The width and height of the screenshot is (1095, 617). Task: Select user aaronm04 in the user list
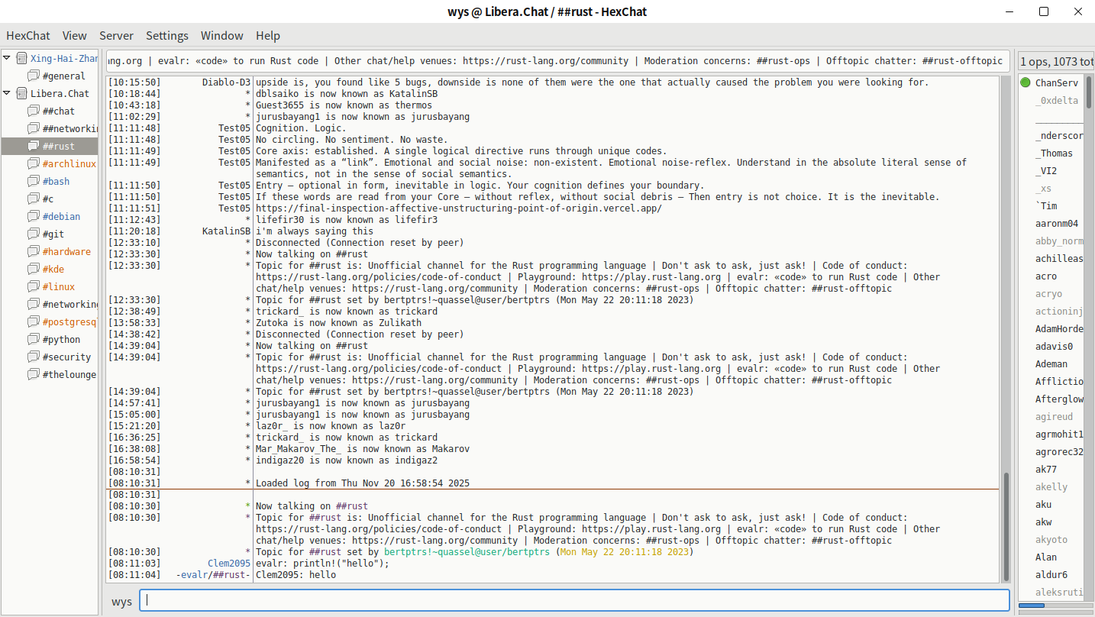(1057, 223)
